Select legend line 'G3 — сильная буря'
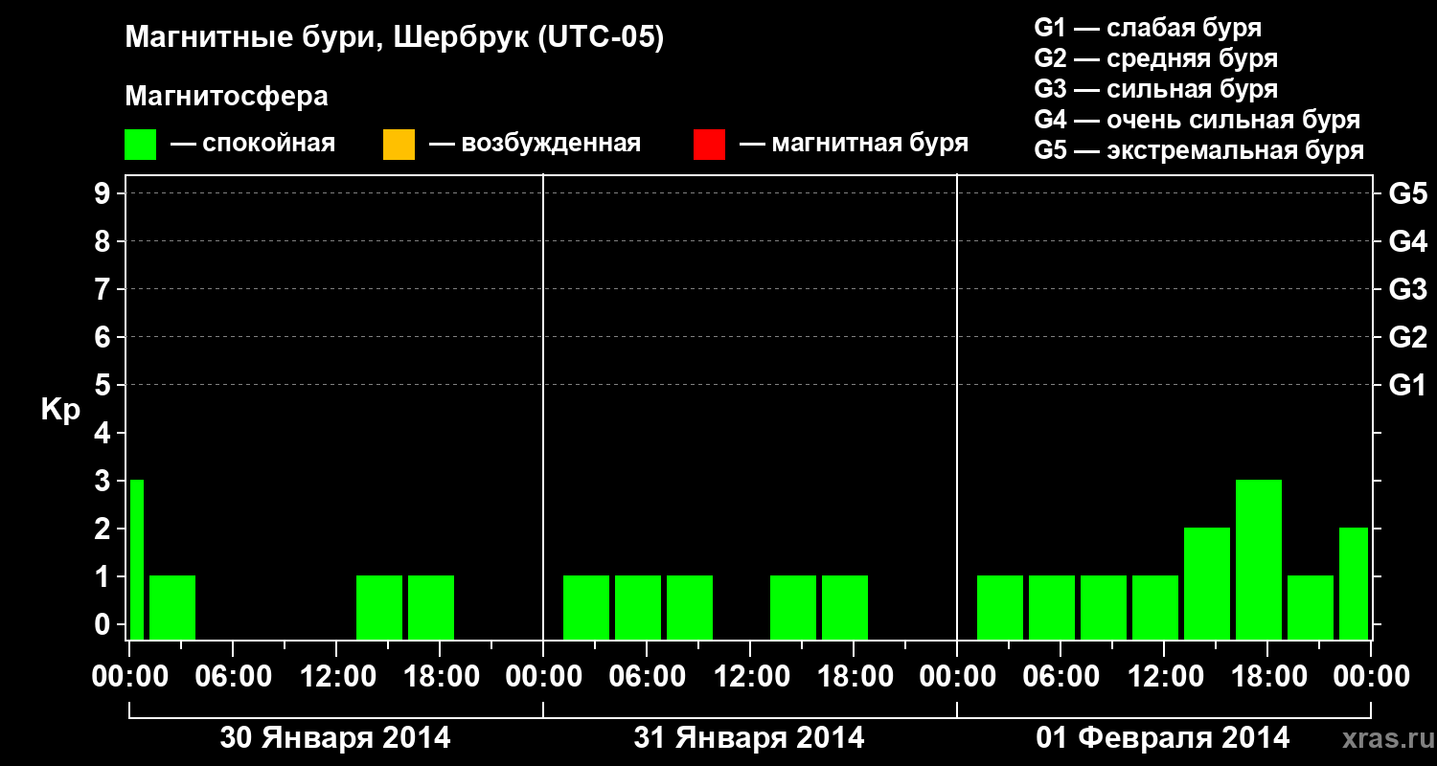The width and height of the screenshot is (1437, 766). coord(1156,89)
